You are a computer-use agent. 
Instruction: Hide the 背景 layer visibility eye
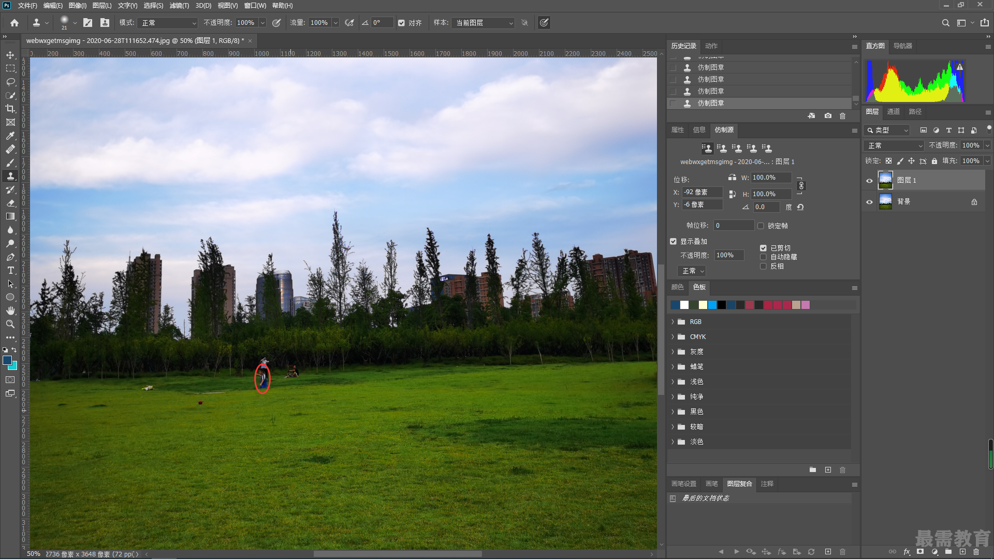(869, 202)
